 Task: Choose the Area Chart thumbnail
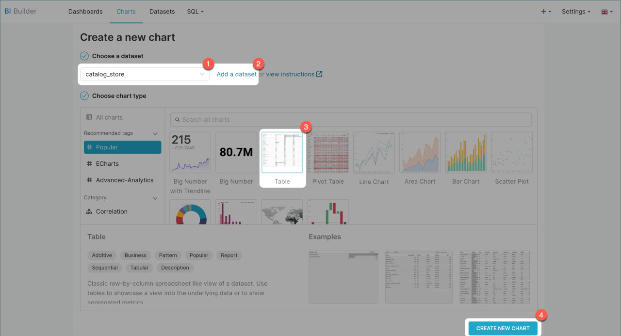point(420,152)
